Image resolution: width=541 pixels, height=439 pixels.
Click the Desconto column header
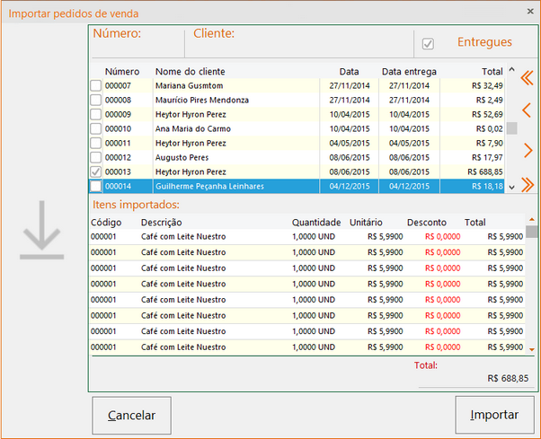pos(427,223)
